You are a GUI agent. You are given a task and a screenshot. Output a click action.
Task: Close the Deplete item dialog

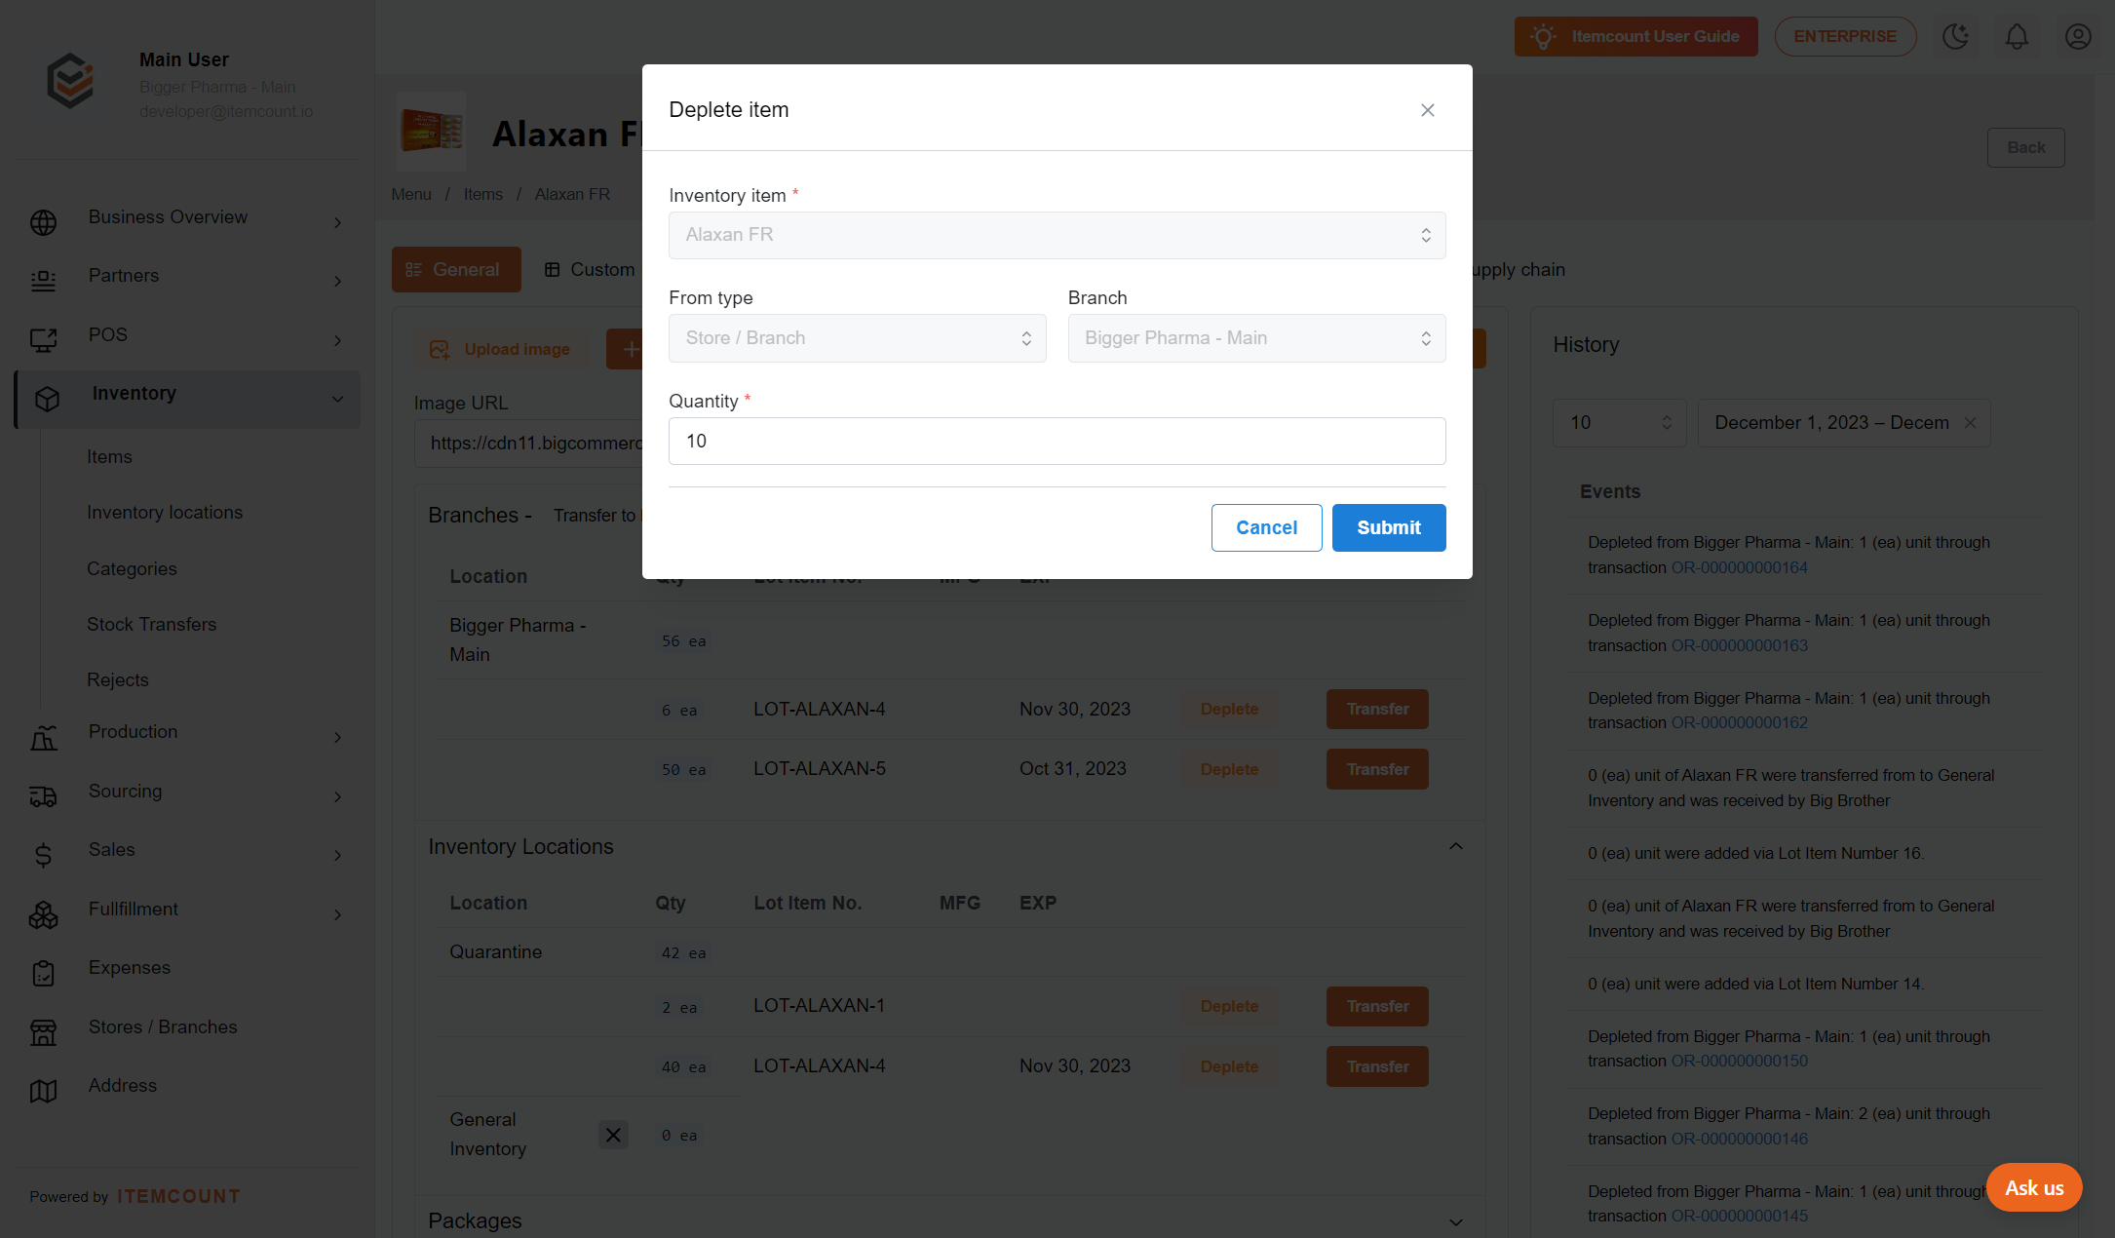pos(1427,110)
